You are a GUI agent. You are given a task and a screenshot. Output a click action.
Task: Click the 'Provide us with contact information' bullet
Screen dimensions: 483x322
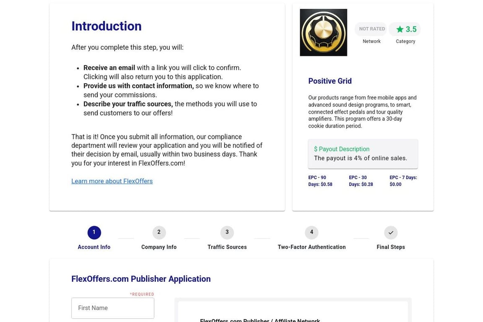pos(171,90)
